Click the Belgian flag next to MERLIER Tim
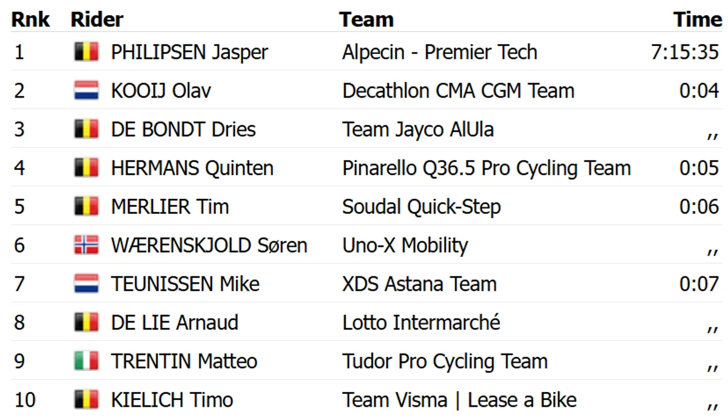728x417 pixels. [87, 207]
